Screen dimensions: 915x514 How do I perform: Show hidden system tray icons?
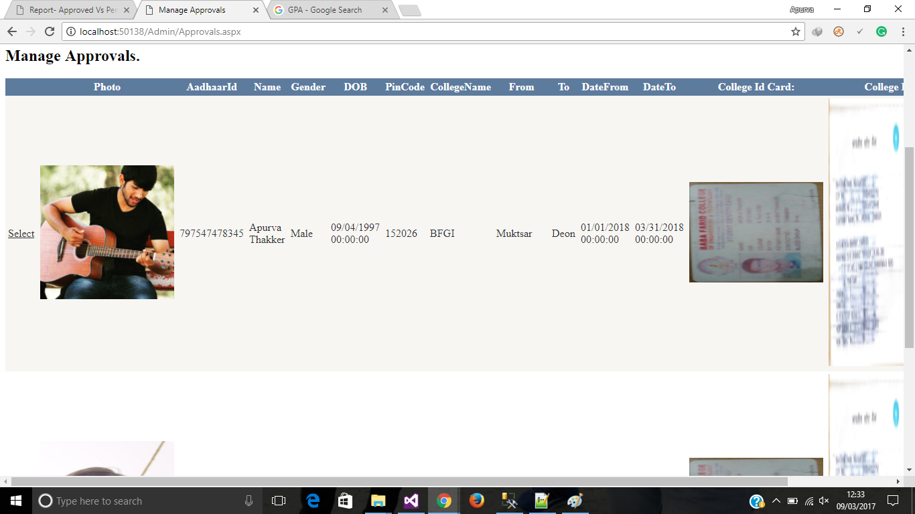(x=776, y=501)
